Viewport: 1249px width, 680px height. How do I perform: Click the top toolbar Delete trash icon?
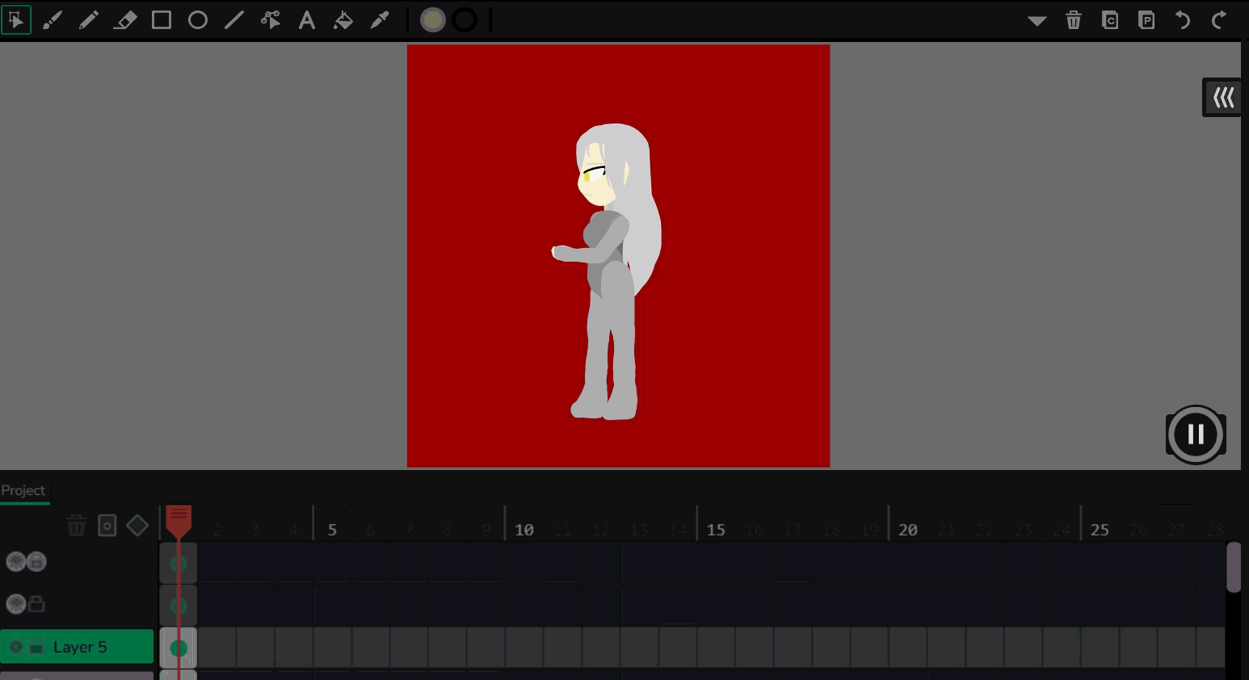tap(1074, 20)
